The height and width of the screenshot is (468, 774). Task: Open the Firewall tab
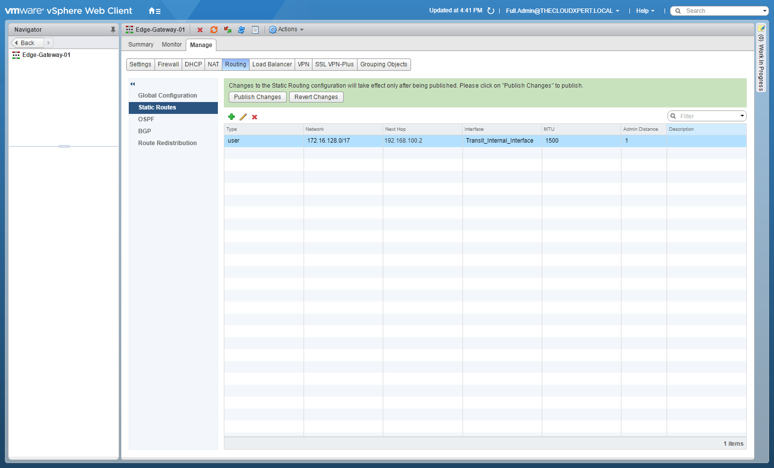click(x=168, y=64)
